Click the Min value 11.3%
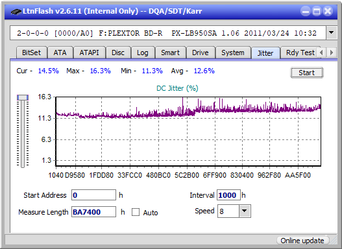The image size is (342, 249). pos(153,71)
